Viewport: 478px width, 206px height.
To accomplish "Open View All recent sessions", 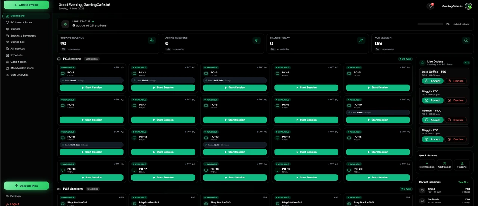I will (463, 182).
